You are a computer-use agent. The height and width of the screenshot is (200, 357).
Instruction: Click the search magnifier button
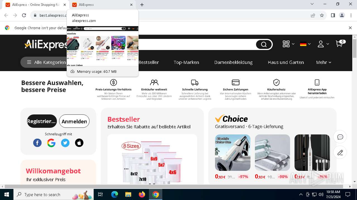coord(264,44)
